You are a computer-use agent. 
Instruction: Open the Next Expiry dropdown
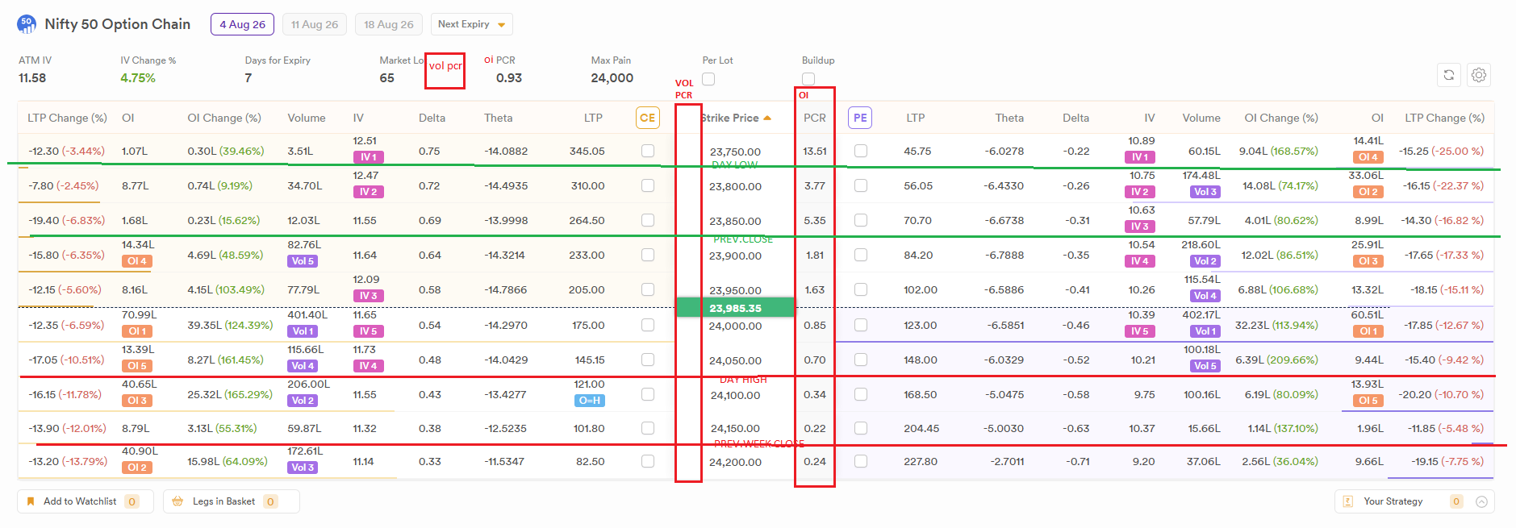(472, 24)
